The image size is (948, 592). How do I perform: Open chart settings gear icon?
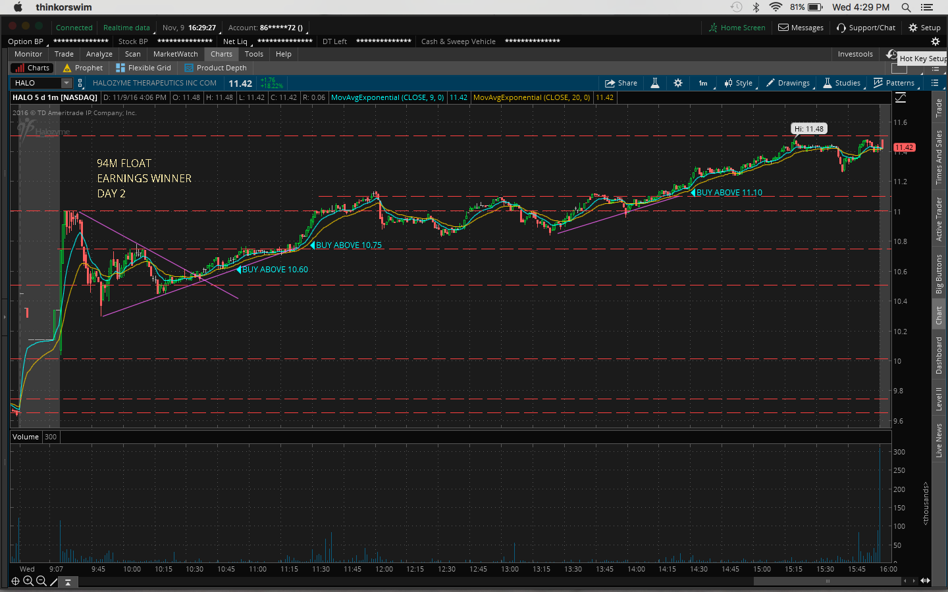tap(678, 83)
